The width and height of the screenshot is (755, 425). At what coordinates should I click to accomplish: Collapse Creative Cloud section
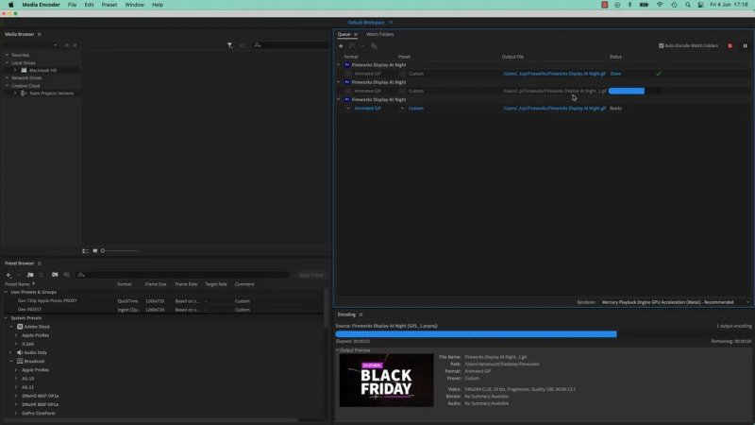coord(7,86)
